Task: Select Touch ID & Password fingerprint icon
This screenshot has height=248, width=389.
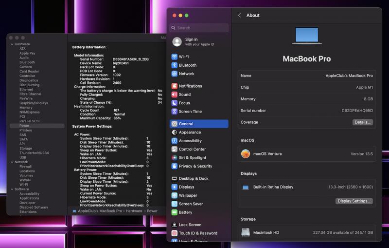Action: (x=175, y=233)
